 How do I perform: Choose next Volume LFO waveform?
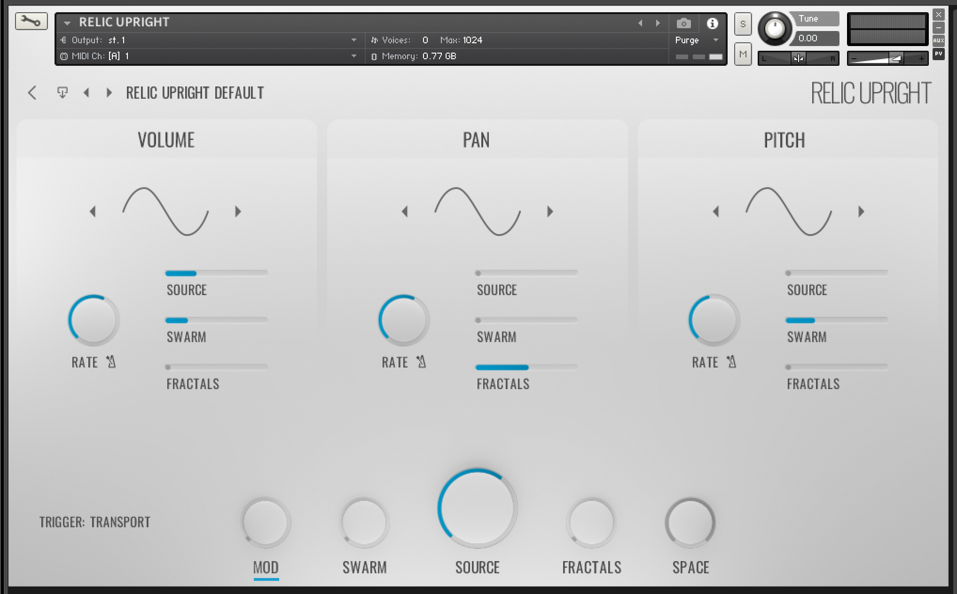pos(238,211)
